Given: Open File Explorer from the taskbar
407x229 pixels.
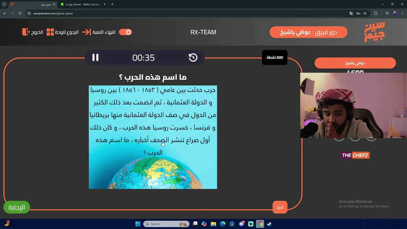Looking at the screenshot, I should (x=213, y=224).
